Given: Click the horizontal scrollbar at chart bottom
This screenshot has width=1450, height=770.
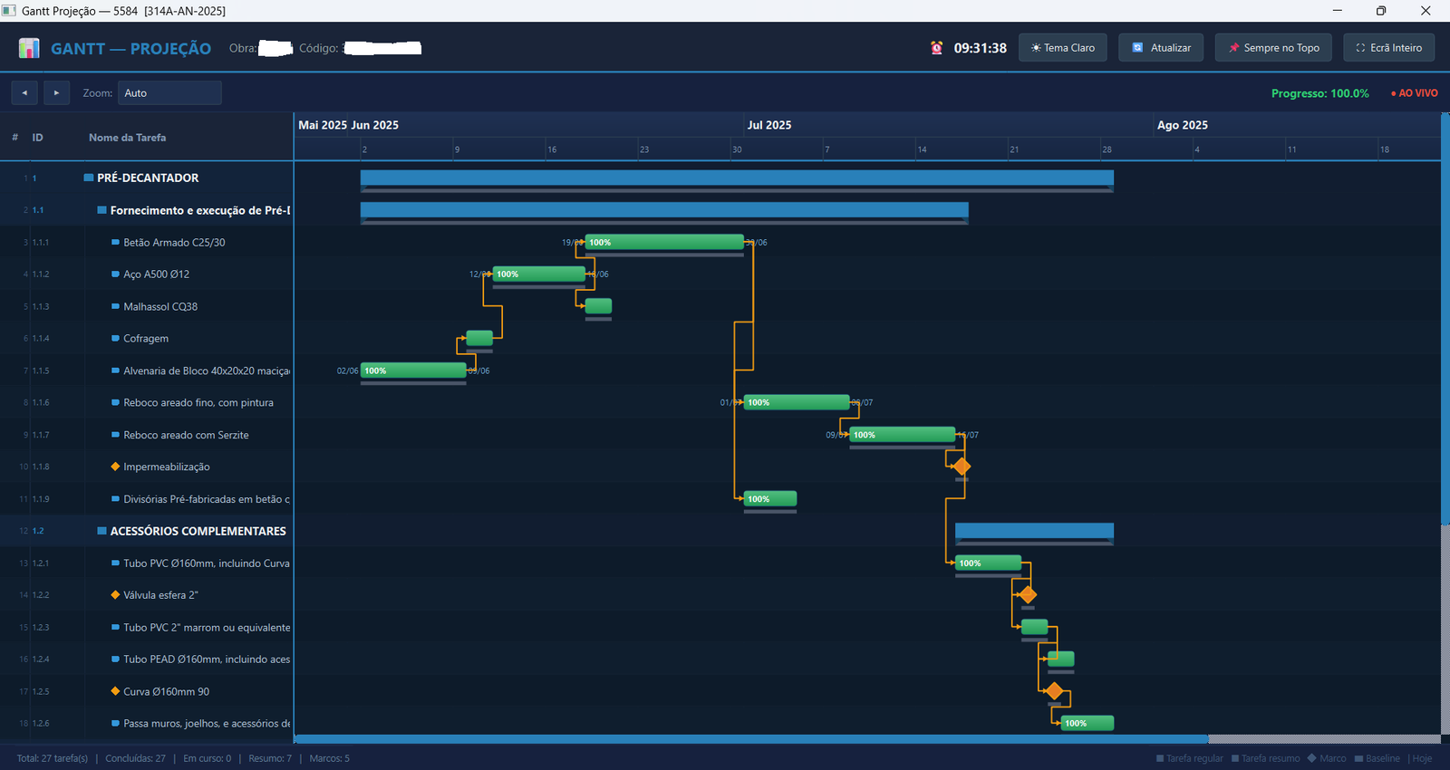Looking at the screenshot, I should coord(751,739).
